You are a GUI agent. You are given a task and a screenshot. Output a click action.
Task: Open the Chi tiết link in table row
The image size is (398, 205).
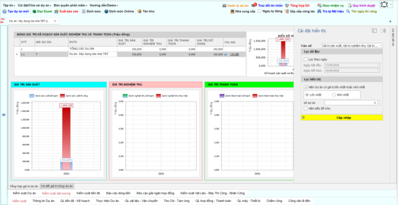click(234, 55)
